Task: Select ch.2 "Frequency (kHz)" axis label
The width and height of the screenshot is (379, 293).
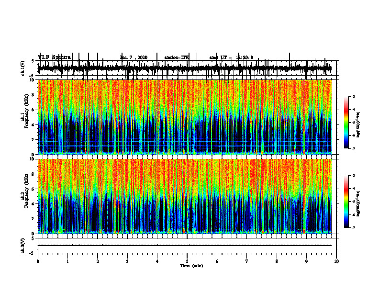Action: coord(27,191)
